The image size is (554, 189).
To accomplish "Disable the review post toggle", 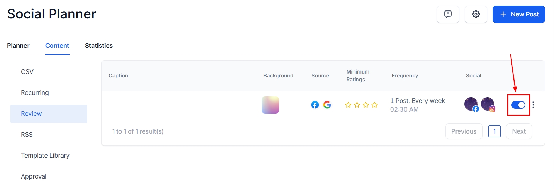I will click(518, 105).
